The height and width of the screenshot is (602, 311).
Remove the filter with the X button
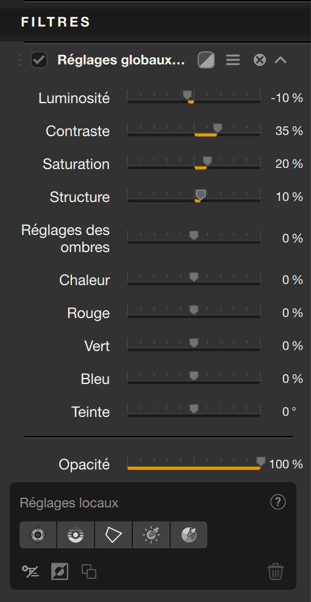click(x=260, y=60)
